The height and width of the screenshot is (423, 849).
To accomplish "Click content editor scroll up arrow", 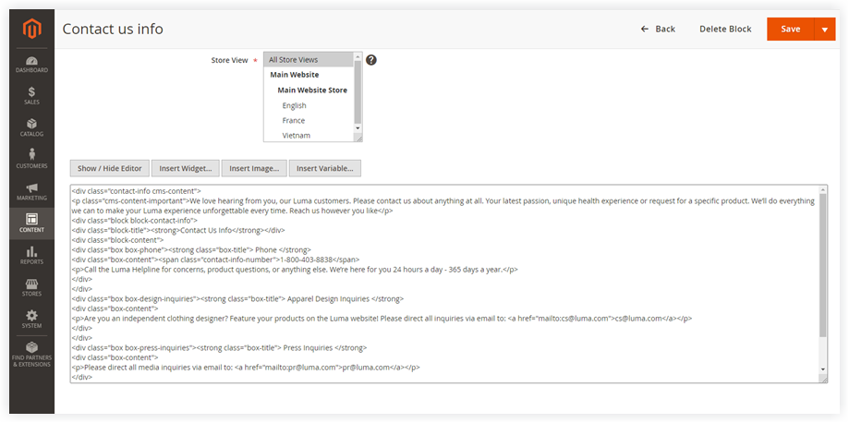I will (x=823, y=189).
